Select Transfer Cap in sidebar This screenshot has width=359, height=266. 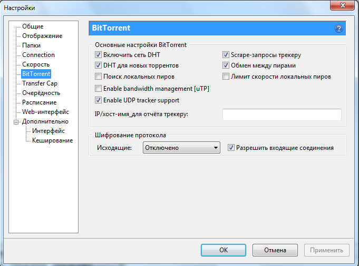[x=40, y=83]
